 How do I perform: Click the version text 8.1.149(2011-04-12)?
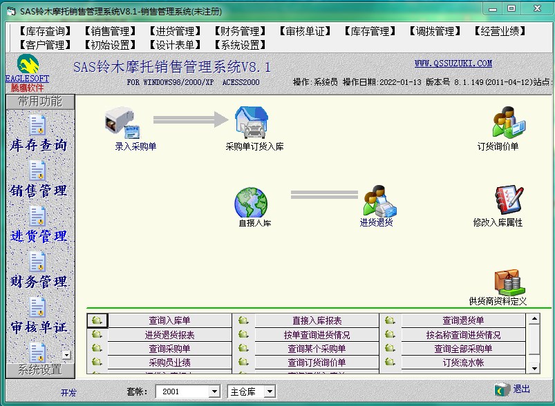click(493, 82)
